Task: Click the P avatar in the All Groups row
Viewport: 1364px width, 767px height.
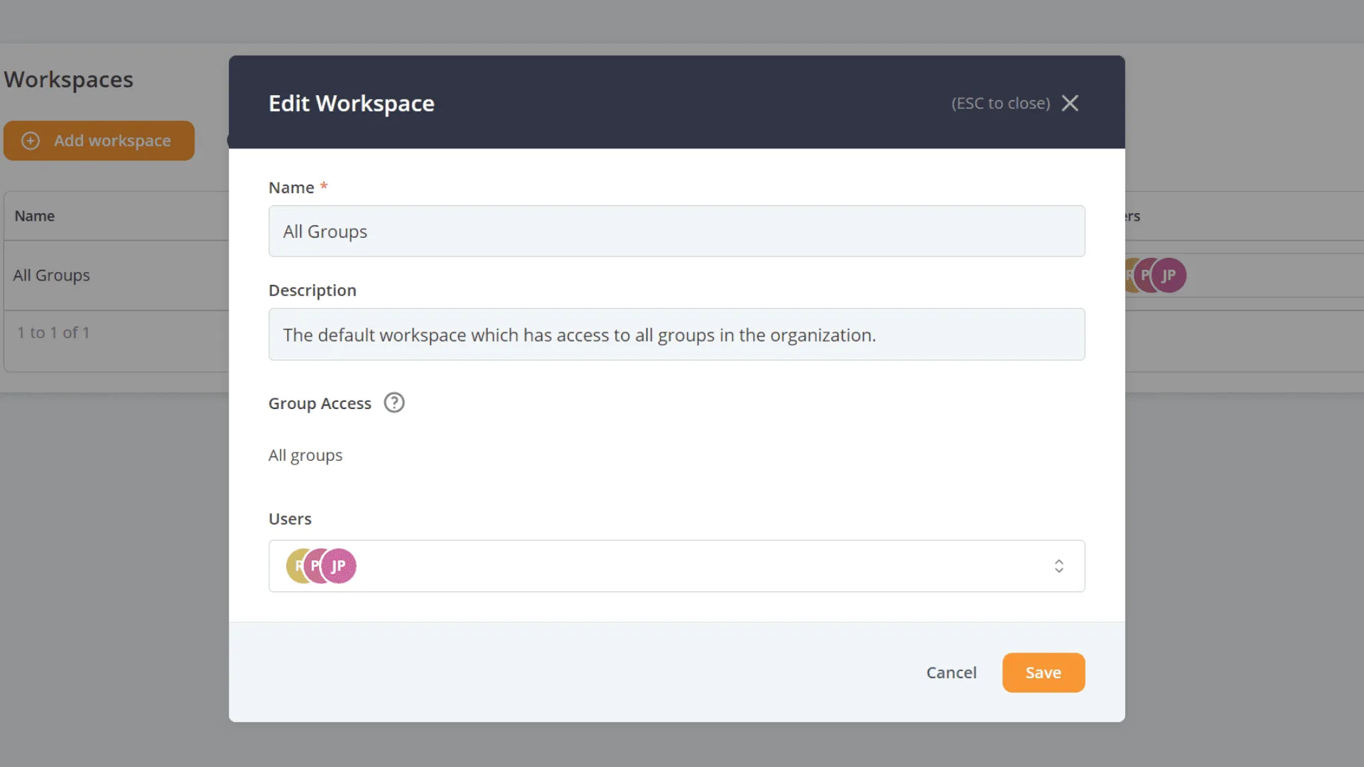Action: [1146, 275]
